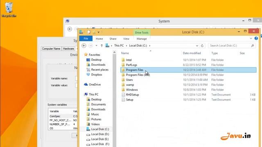Viewport: 262px width, 147px height.
Task: Open the File ribbon tab
Action: tap(86, 38)
